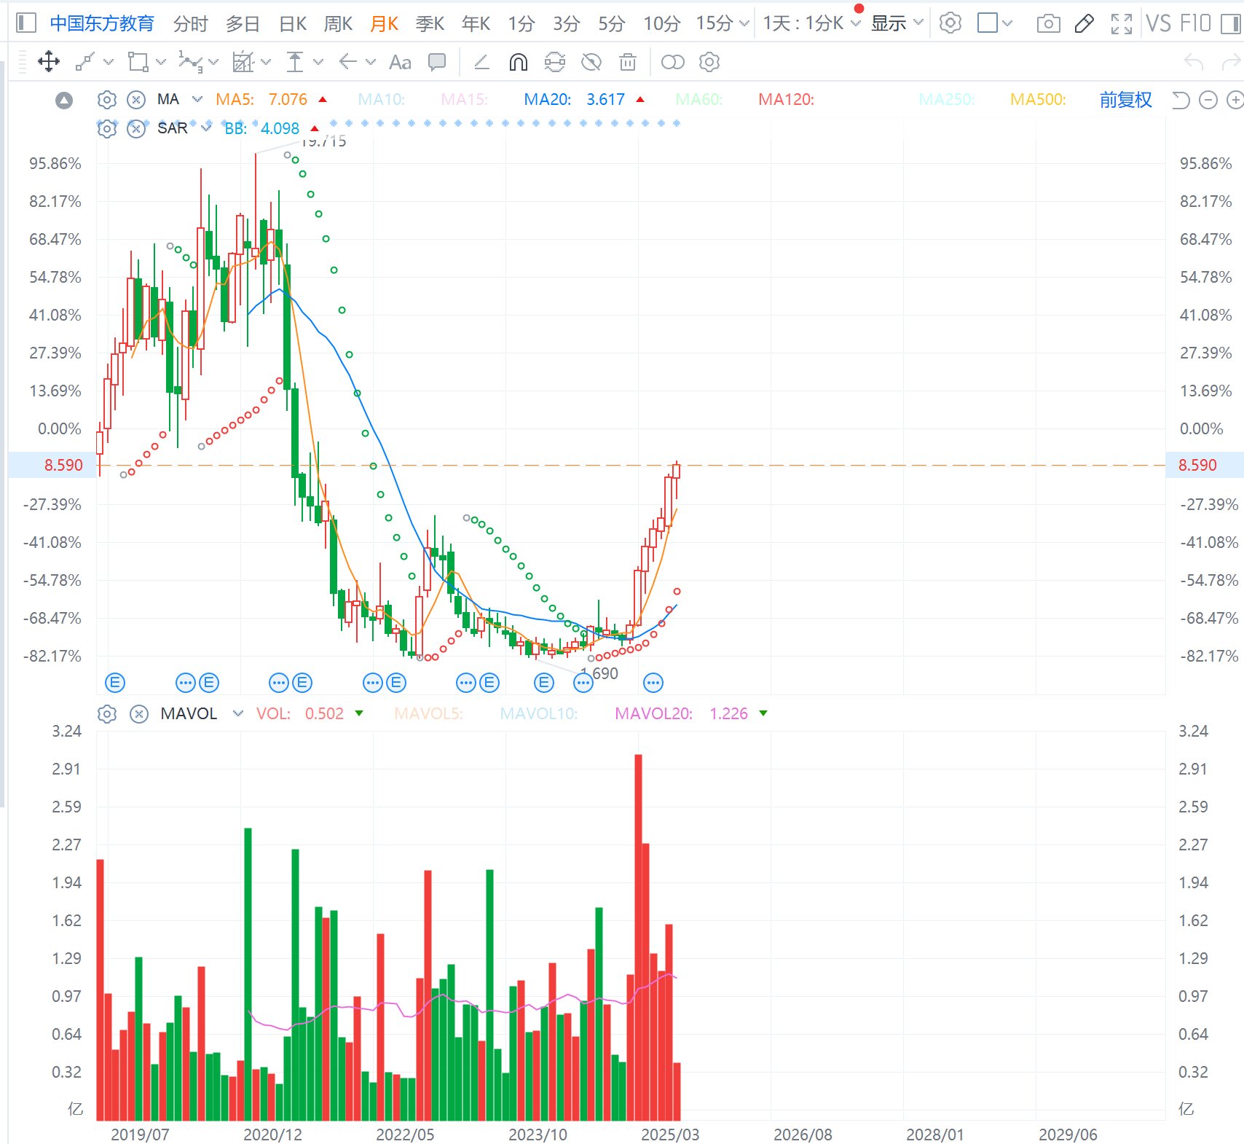Click the 前复权 adjustment link
The image size is (1244, 1144).
[x=1125, y=100]
